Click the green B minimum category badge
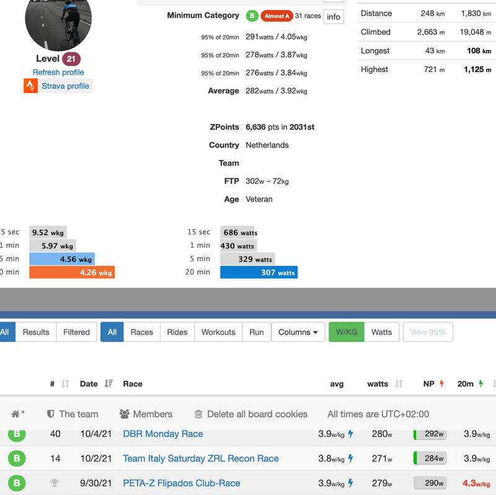The width and height of the screenshot is (496, 495). coord(252,16)
